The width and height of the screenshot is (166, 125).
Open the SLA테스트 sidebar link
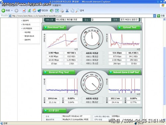[27, 24]
